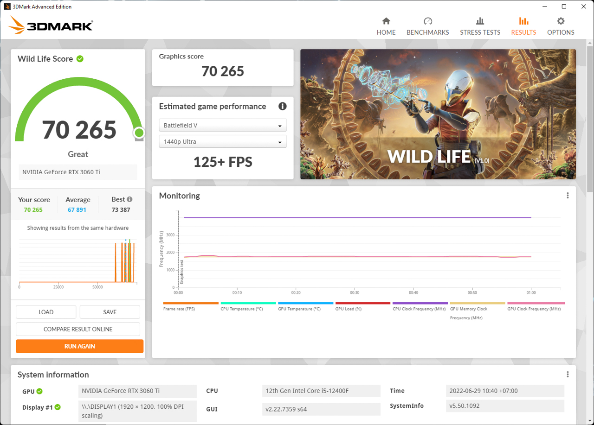The height and width of the screenshot is (425, 594).
Task: Click Average score value 67 891
Action: tap(77, 210)
